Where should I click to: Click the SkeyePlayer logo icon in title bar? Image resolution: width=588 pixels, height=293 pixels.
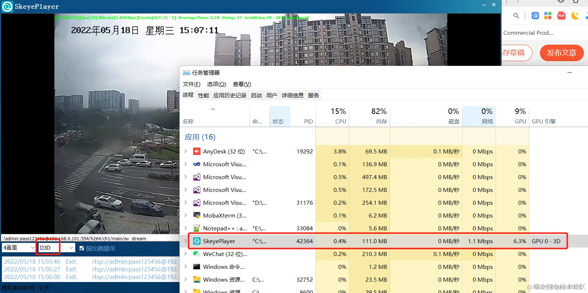tap(7, 7)
